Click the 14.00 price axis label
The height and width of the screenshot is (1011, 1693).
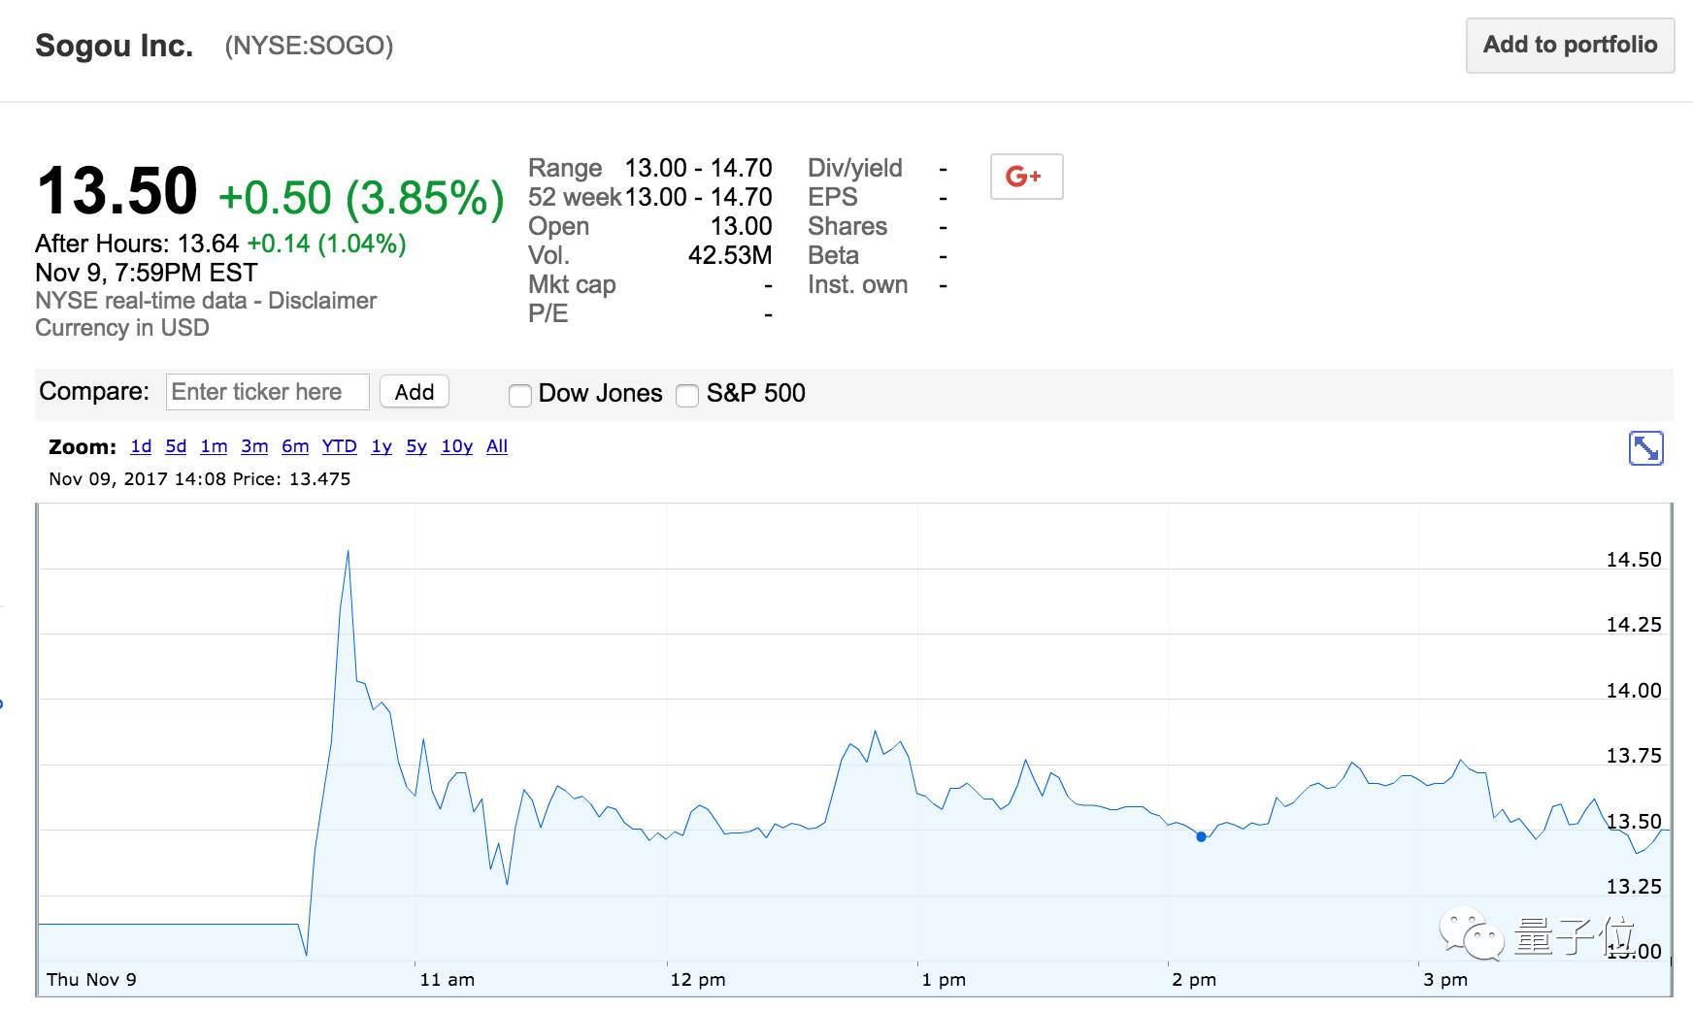[x=1634, y=691]
